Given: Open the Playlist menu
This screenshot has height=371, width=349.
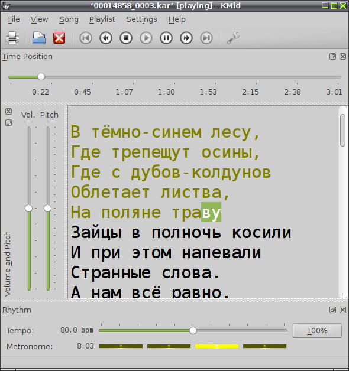Looking at the screenshot, I should (102, 19).
